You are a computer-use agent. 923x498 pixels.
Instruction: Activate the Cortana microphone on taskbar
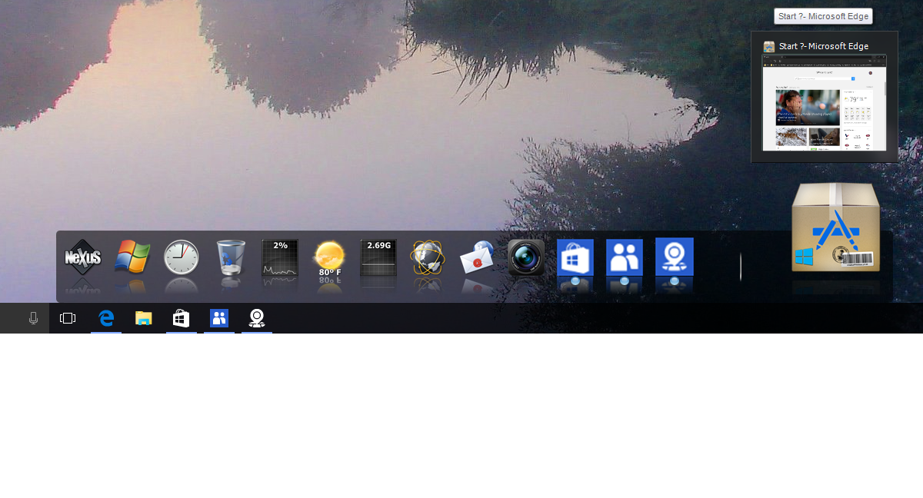[x=33, y=318]
